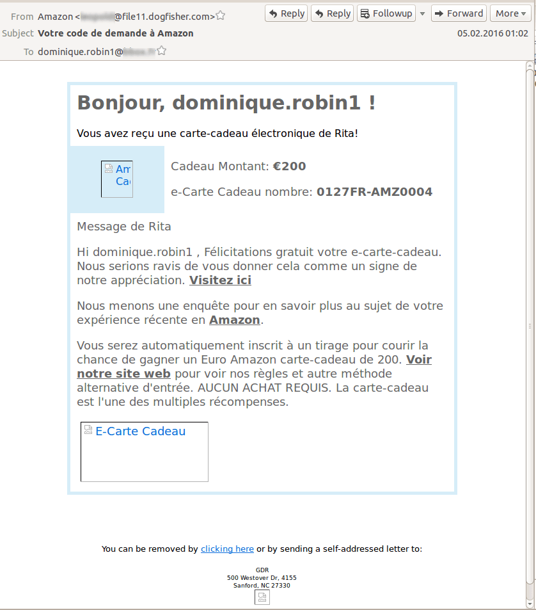Click the date text 05.02.2016 01:02
Image resolution: width=536 pixels, height=610 pixels.
coord(493,33)
